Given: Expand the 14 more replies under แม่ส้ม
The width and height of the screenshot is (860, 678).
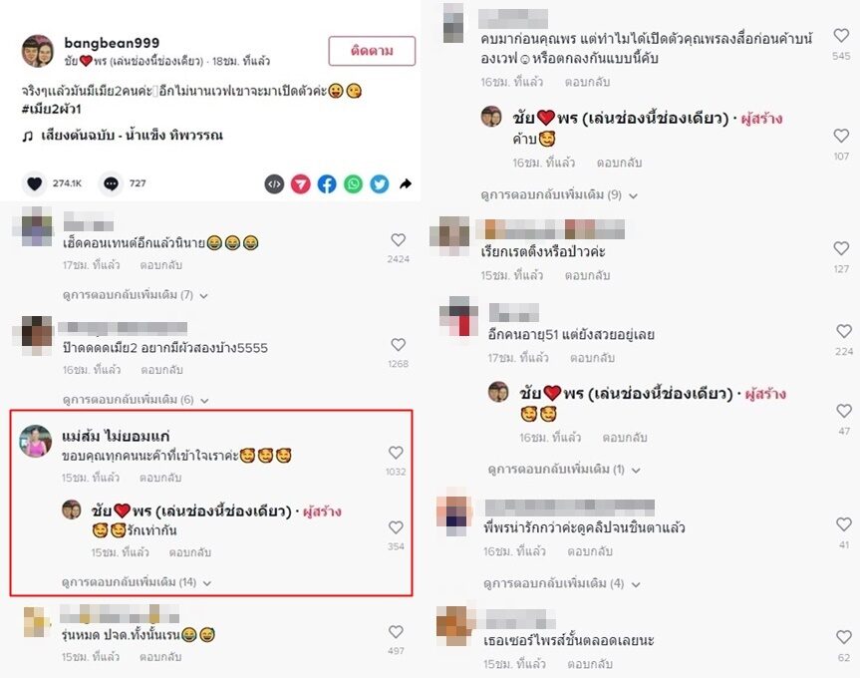Looking at the screenshot, I should [136, 582].
